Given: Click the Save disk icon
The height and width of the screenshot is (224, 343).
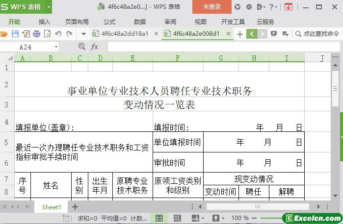Looking at the screenshot, I should pyautogui.click(x=15, y=34).
